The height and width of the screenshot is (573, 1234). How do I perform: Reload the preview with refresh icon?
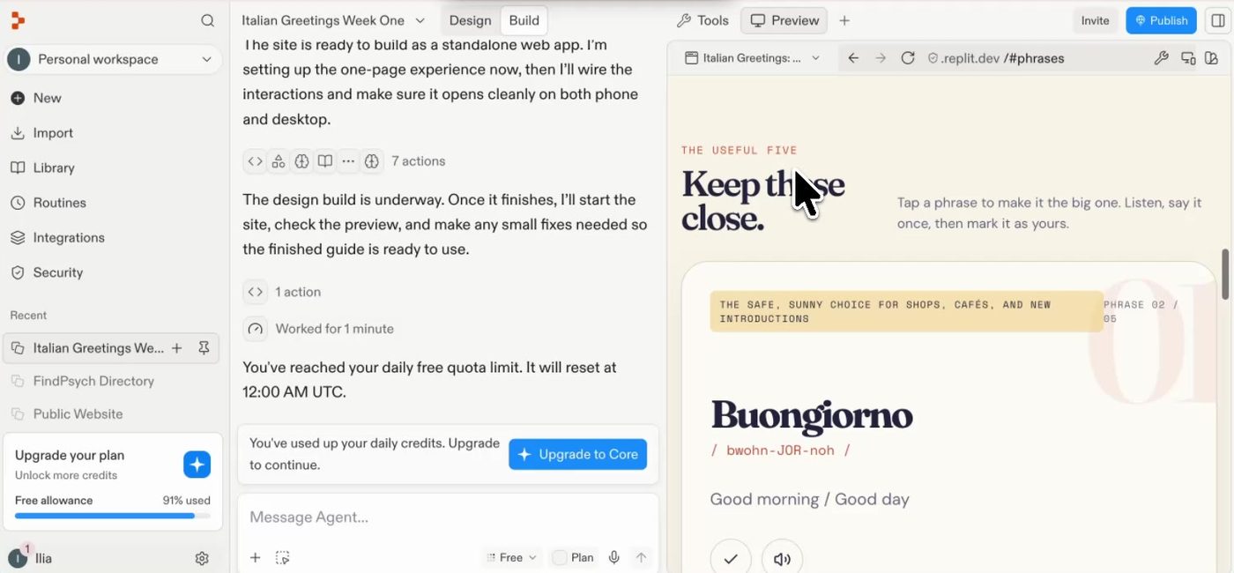click(x=908, y=58)
